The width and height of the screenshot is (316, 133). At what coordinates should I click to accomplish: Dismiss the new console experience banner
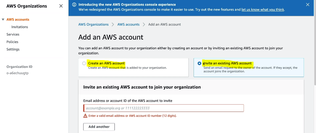[307, 5]
